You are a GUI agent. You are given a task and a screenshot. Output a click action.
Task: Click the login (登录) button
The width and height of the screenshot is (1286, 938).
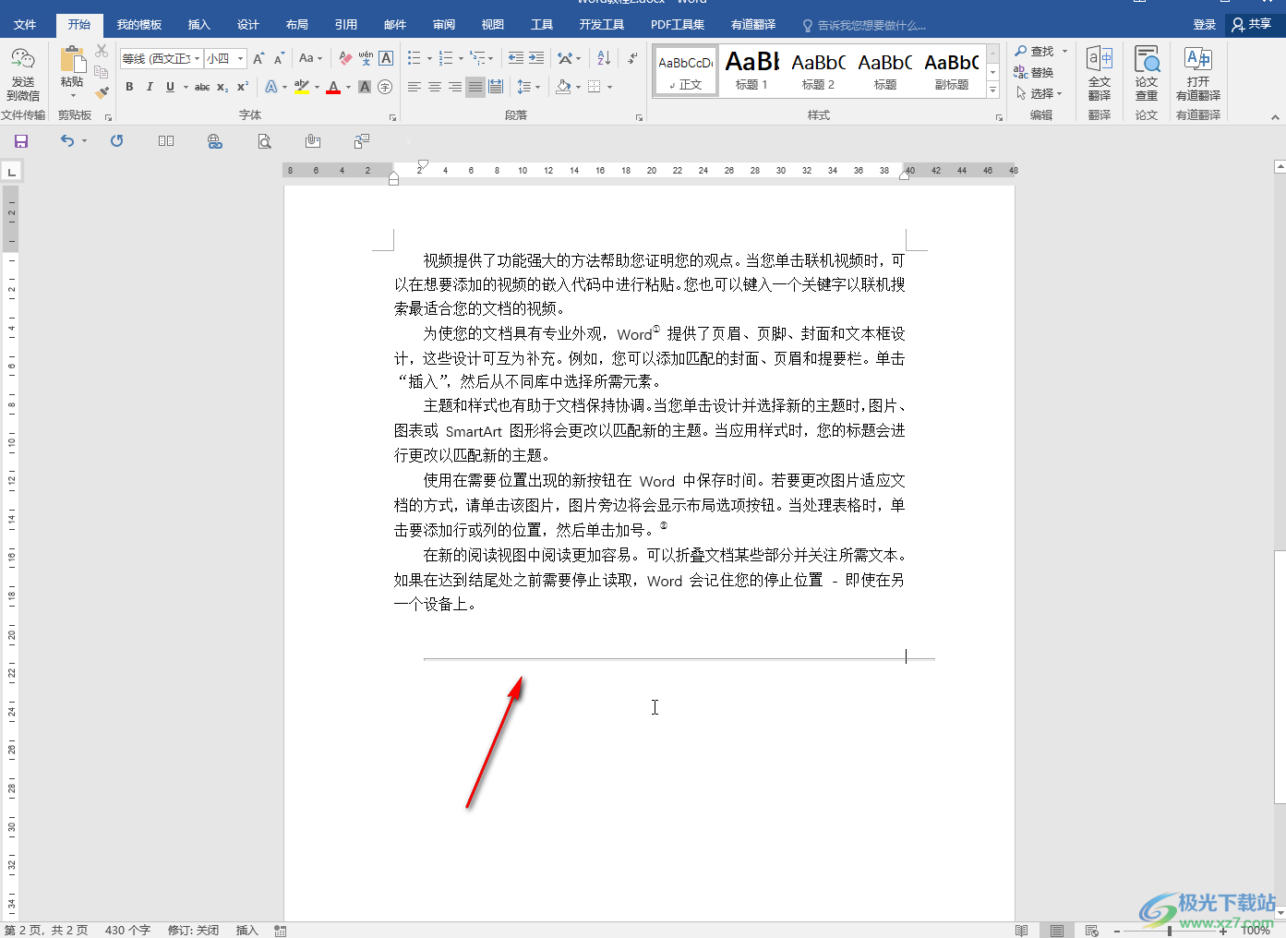[x=1204, y=25]
